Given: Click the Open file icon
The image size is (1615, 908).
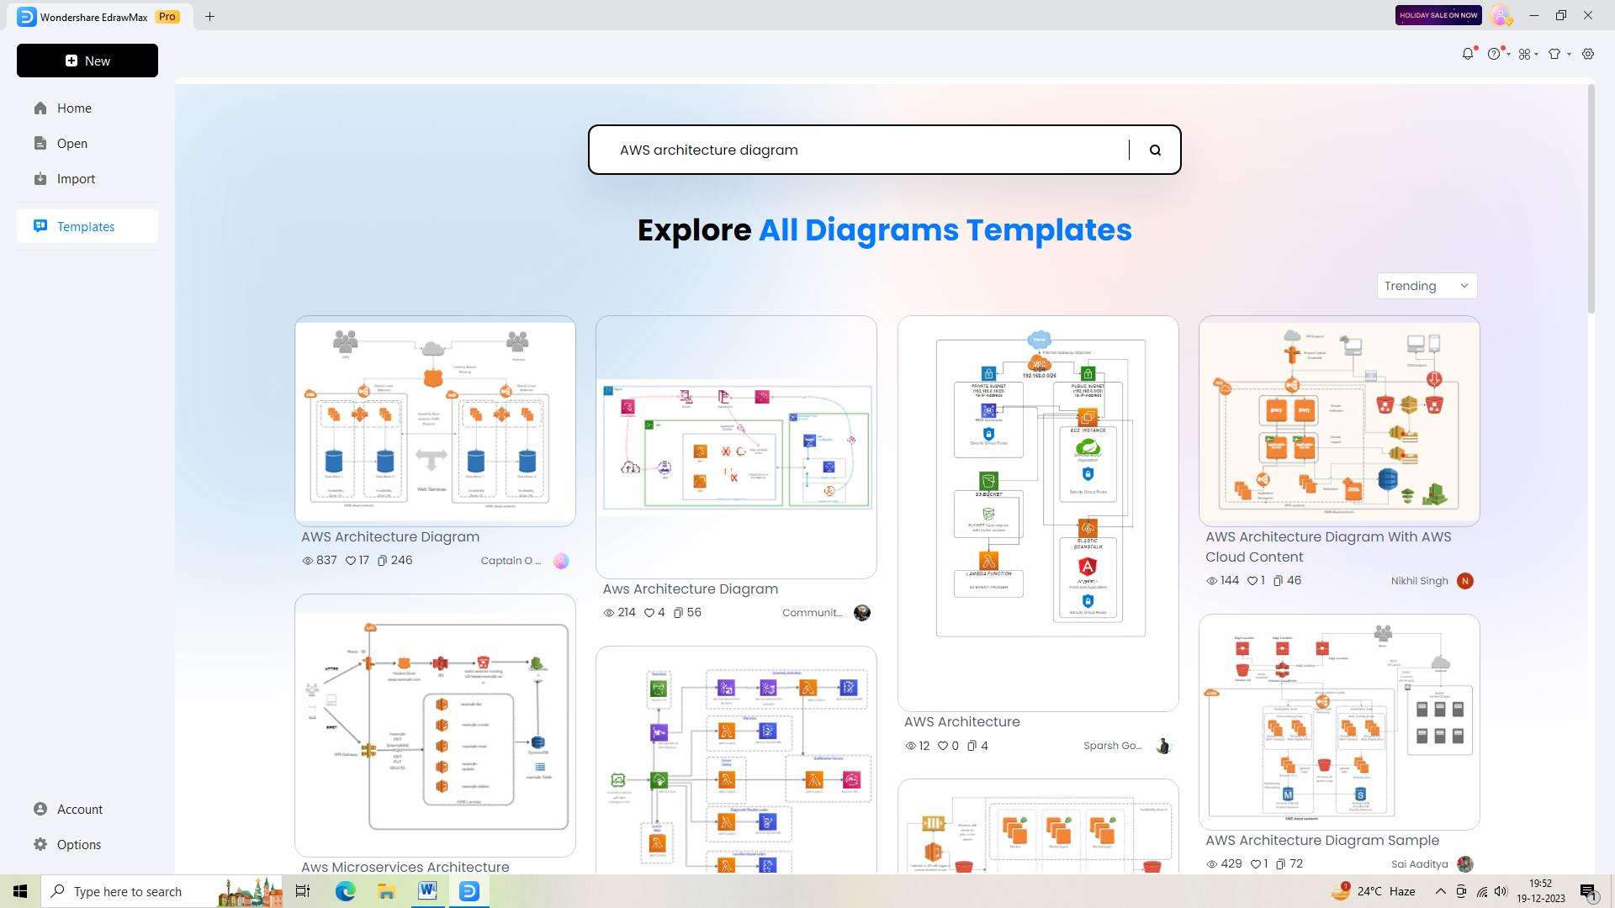Looking at the screenshot, I should click(x=40, y=143).
